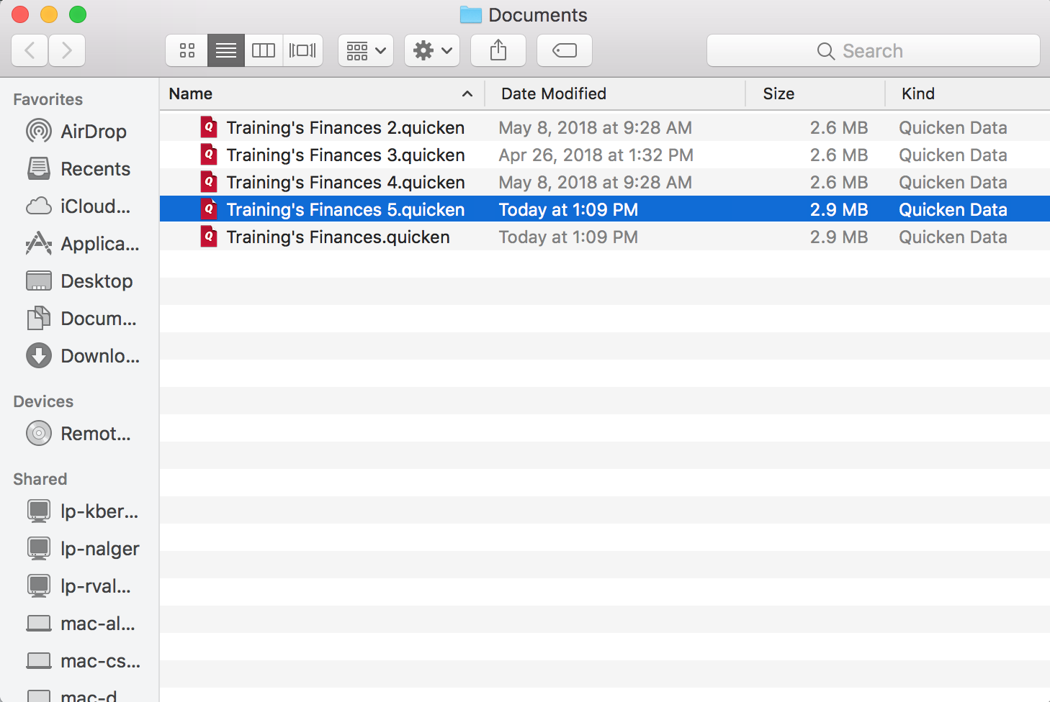
Task: Switch to Cover Flow view
Action: (302, 50)
